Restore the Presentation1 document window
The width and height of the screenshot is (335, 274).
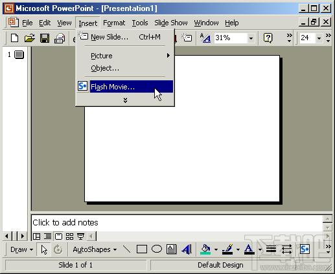314,22
